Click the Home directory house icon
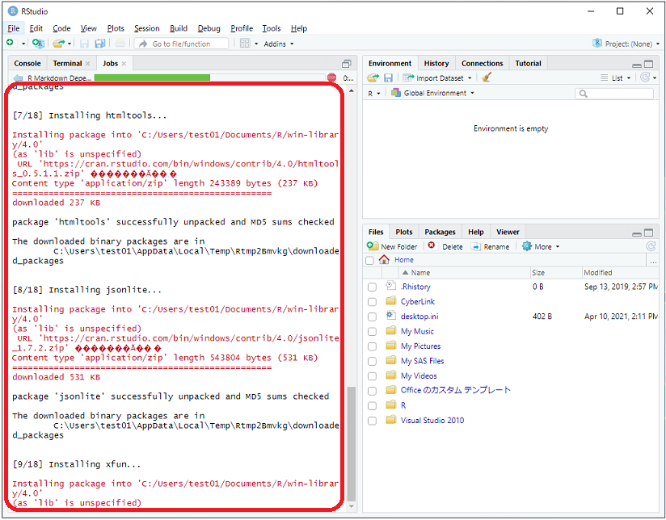This screenshot has width=666, height=520. pos(384,259)
